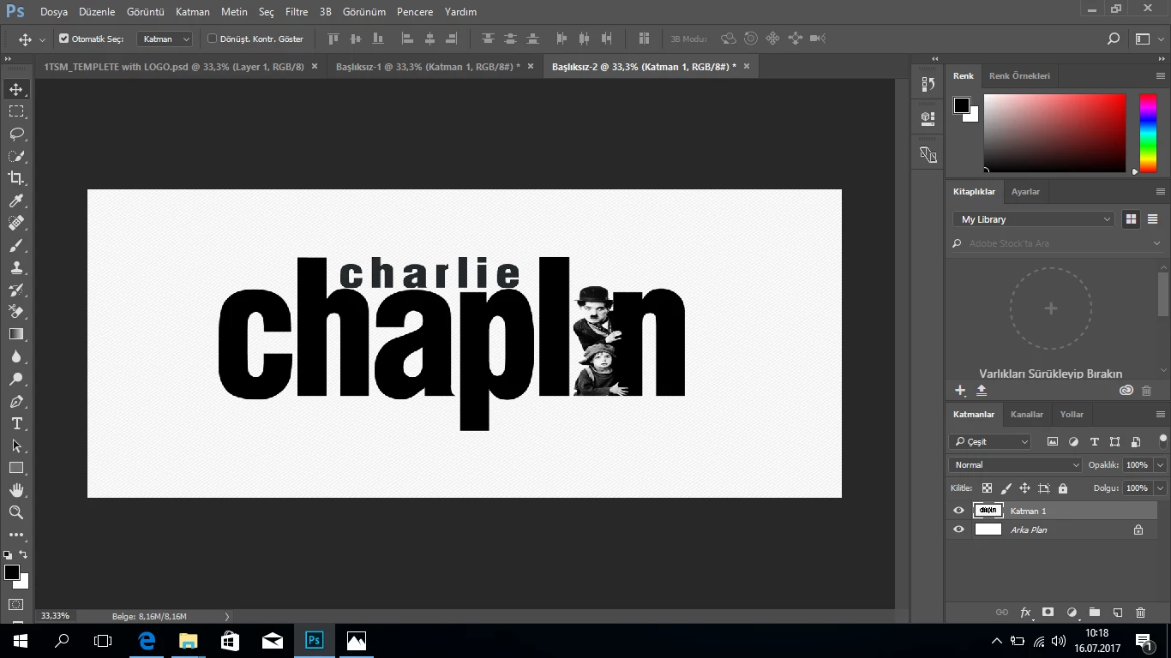Open the Görüntü menu
The width and height of the screenshot is (1171, 658).
pyautogui.click(x=145, y=12)
